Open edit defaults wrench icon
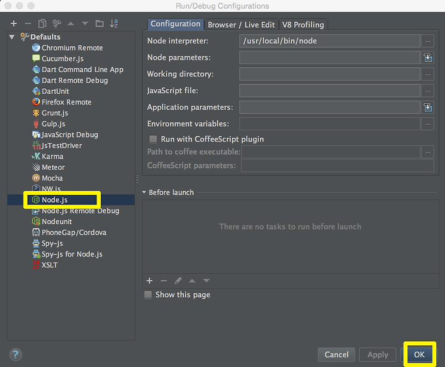Viewport: 445px width, 367px height. click(57, 23)
